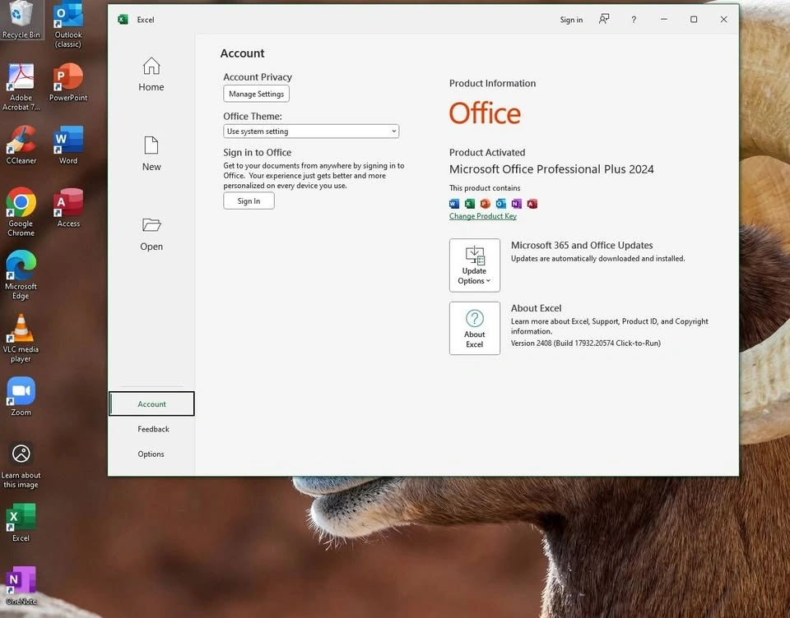Open Google Chrome desktop shortcut
790x618 pixels.
tap(21, 203)
